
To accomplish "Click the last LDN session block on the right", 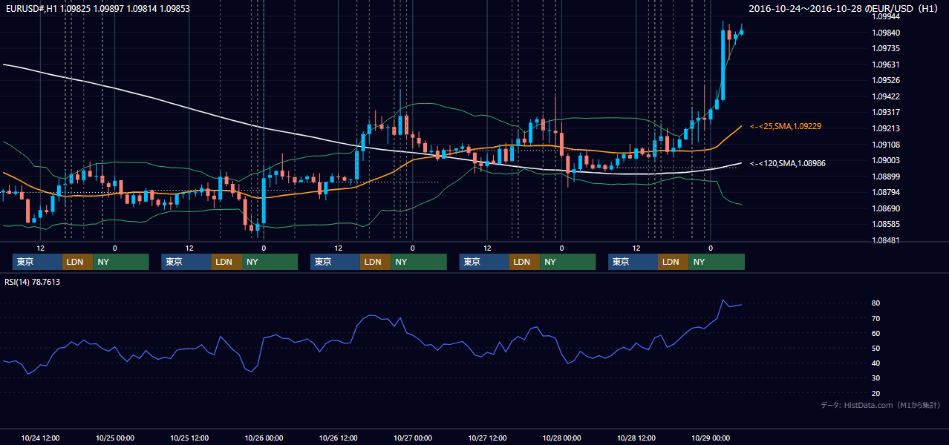I will 673,262.
